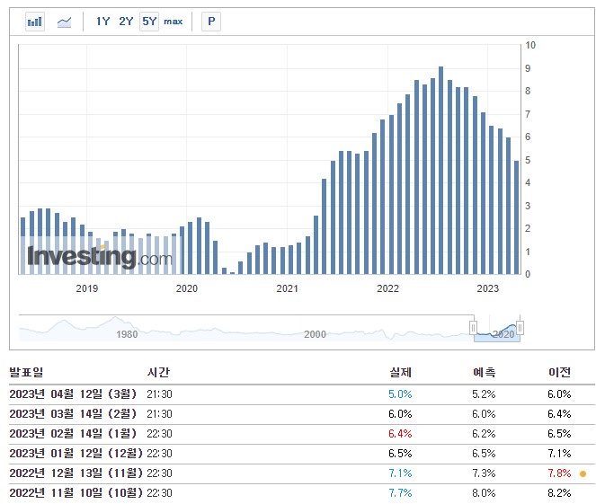Click the P button
The image size is (596, 504).
[211, 22]
